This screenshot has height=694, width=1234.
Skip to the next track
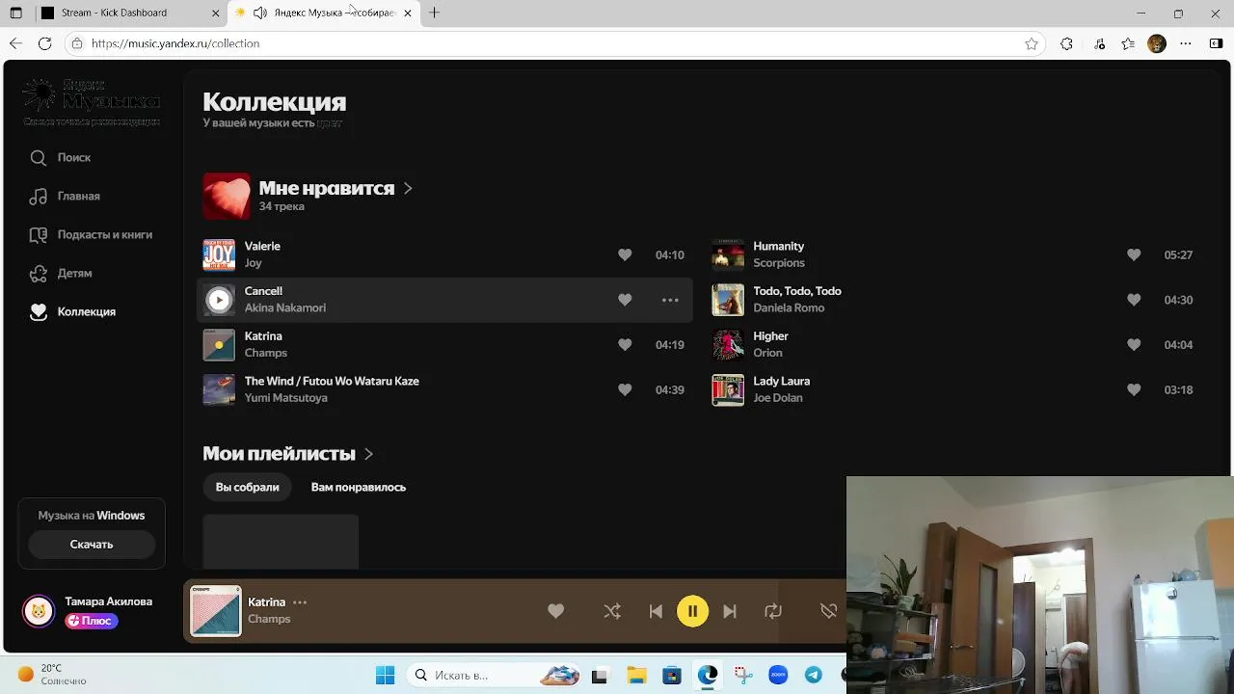[x=730, y=611]
